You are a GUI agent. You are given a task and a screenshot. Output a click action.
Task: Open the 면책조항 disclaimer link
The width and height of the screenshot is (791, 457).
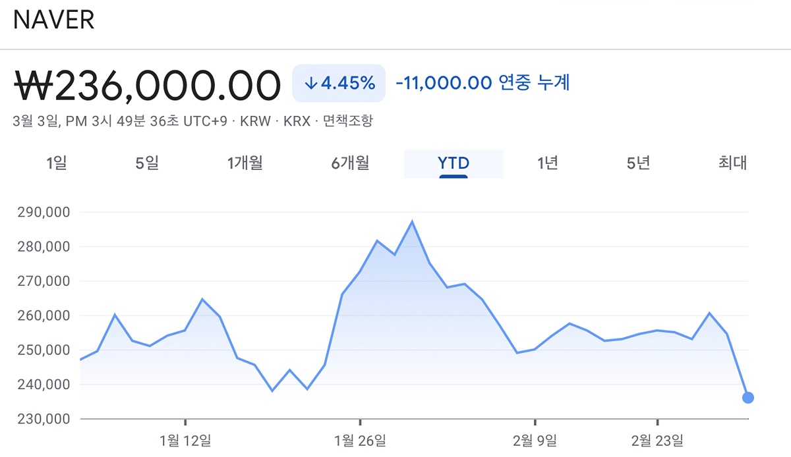click(x=348, y=122)
